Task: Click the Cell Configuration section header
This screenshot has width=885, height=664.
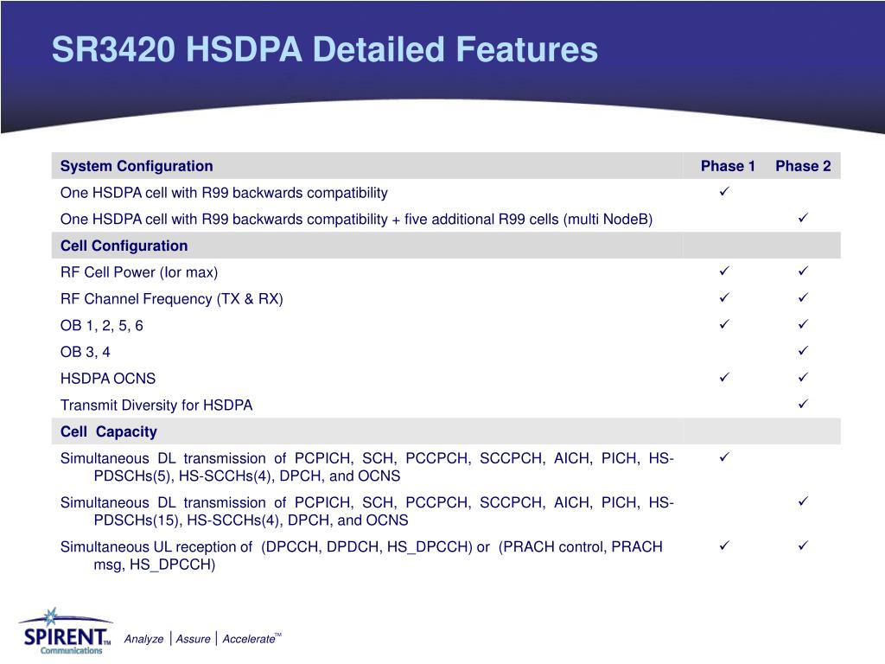Action: [x=124, y=246]
